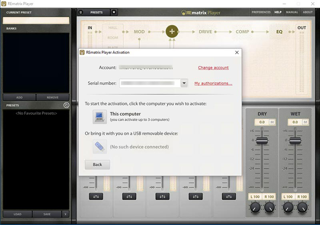Viewport: 320px width, 225px height.
Task: Open the ABOUT menu item
Action: [308, 12]
